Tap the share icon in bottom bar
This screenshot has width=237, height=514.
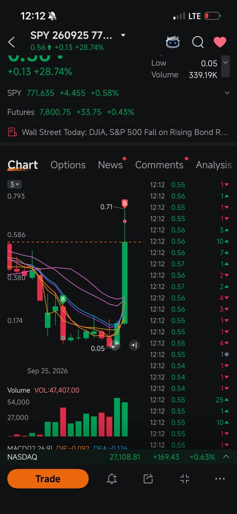pos(148,479)
